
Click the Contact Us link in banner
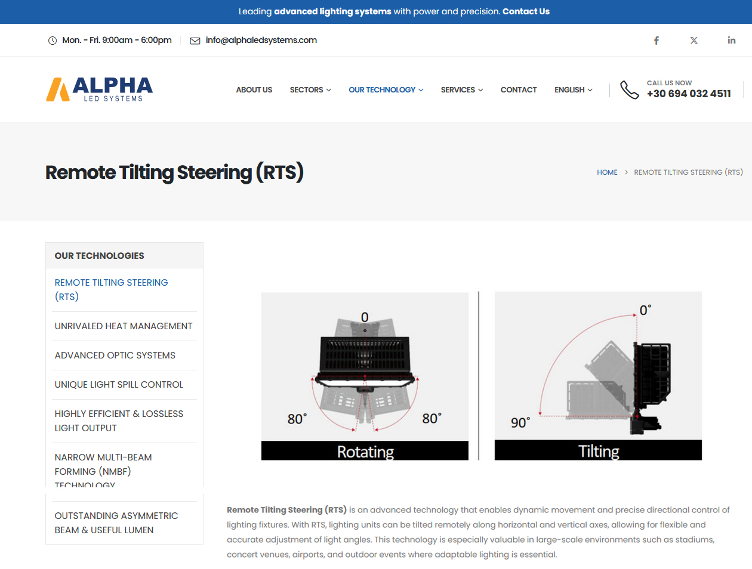coord(526,11)
